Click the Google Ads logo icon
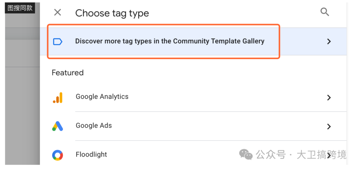The image size is (358, 169). click(58, 126)
